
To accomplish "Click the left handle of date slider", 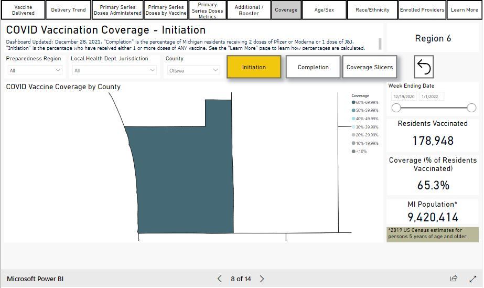I will pos(396,108).
